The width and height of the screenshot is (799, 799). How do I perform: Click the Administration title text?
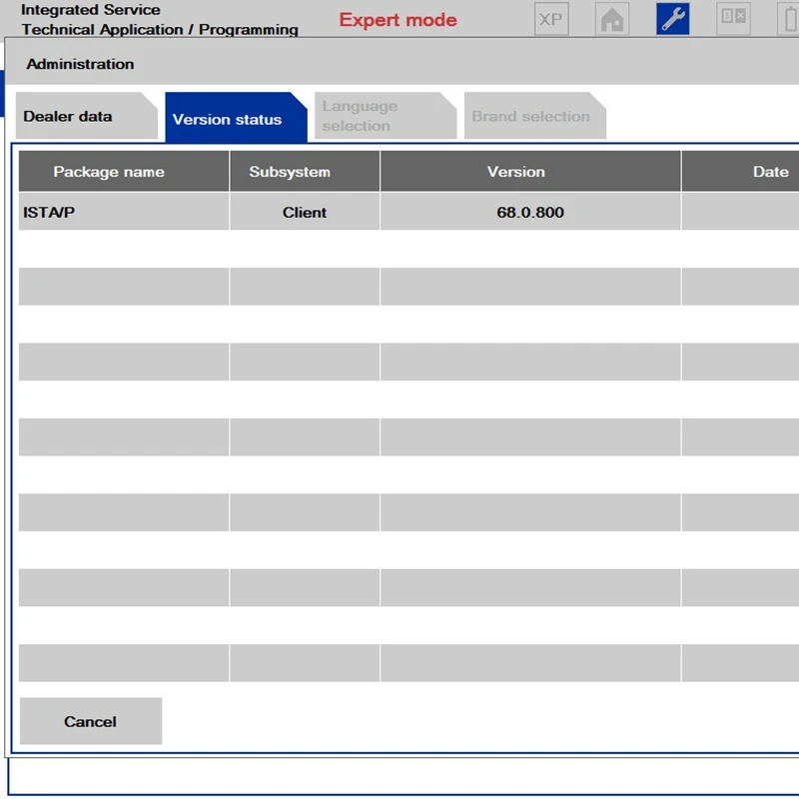[81, 64]
